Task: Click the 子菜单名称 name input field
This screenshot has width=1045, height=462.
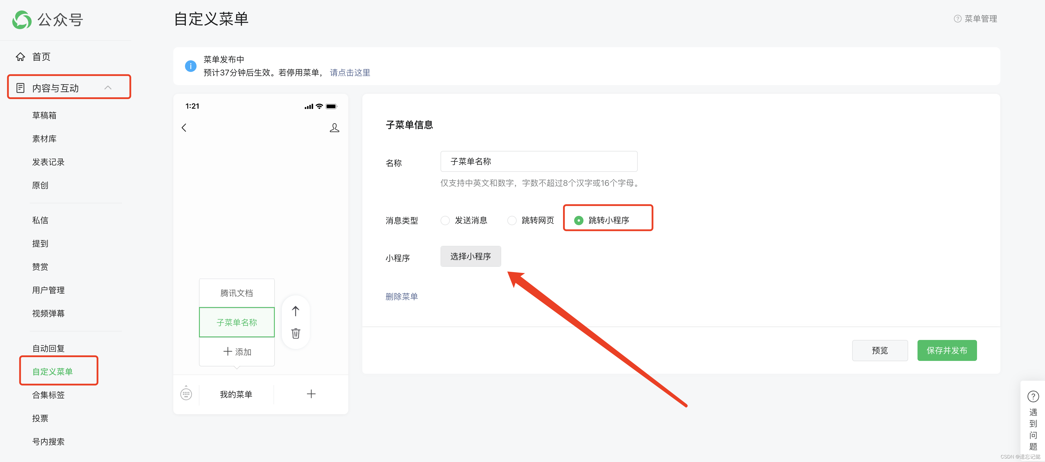Action: (x=538, y=162)
